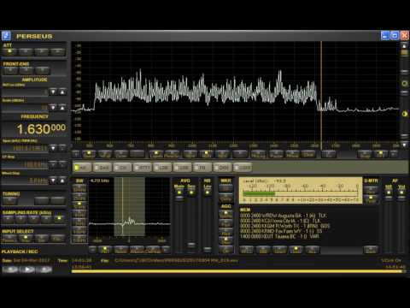Select the lit last SAMPLING RATE button
The width and height of the screenshot is (410, 308).
pos(59,219)
